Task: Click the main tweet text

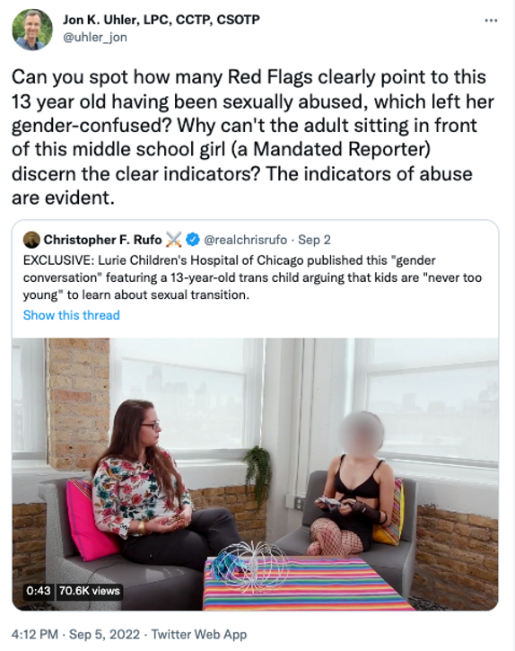Action: 253,137
